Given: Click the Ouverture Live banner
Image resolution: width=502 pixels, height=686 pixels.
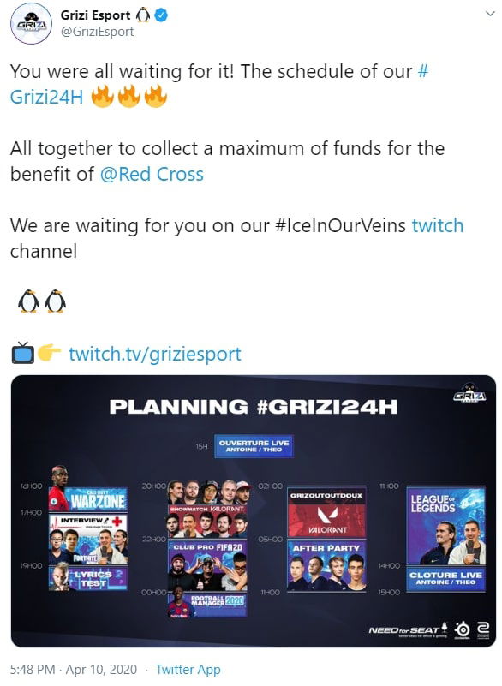Looking at the screenshot, I should (x=254, y=446).
